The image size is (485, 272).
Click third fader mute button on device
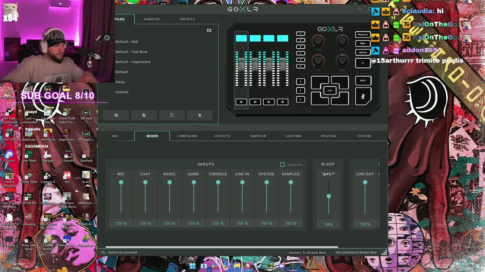[269, 102]
